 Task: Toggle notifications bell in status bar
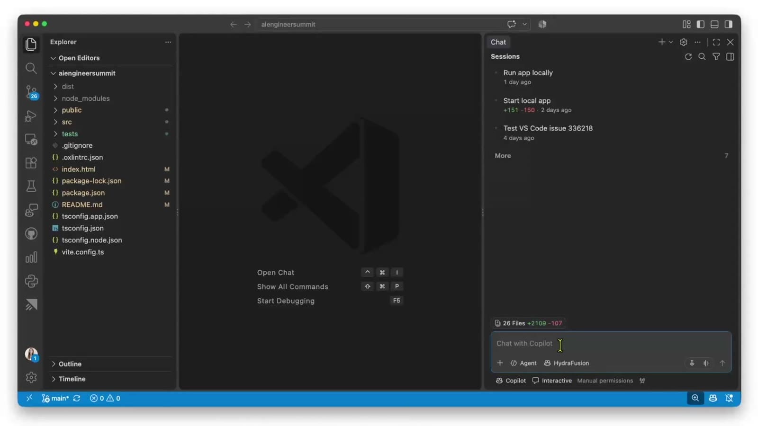coord(730,399)
